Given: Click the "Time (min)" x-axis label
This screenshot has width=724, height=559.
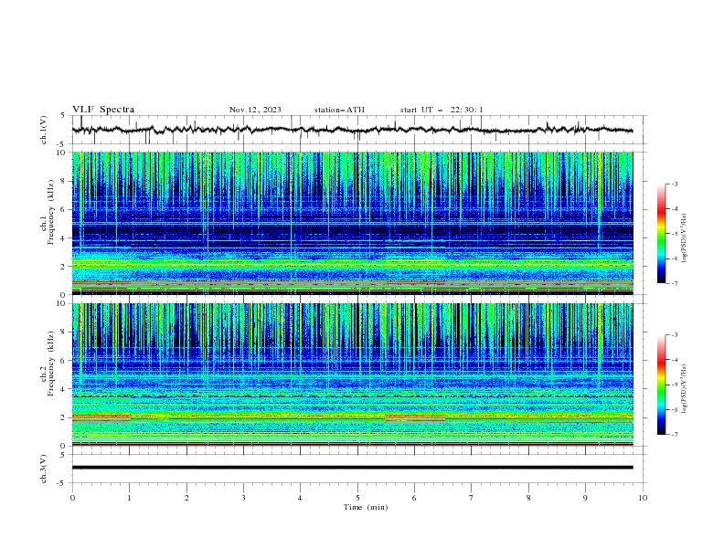Looking at the screenshot, I should pos(366,507).
